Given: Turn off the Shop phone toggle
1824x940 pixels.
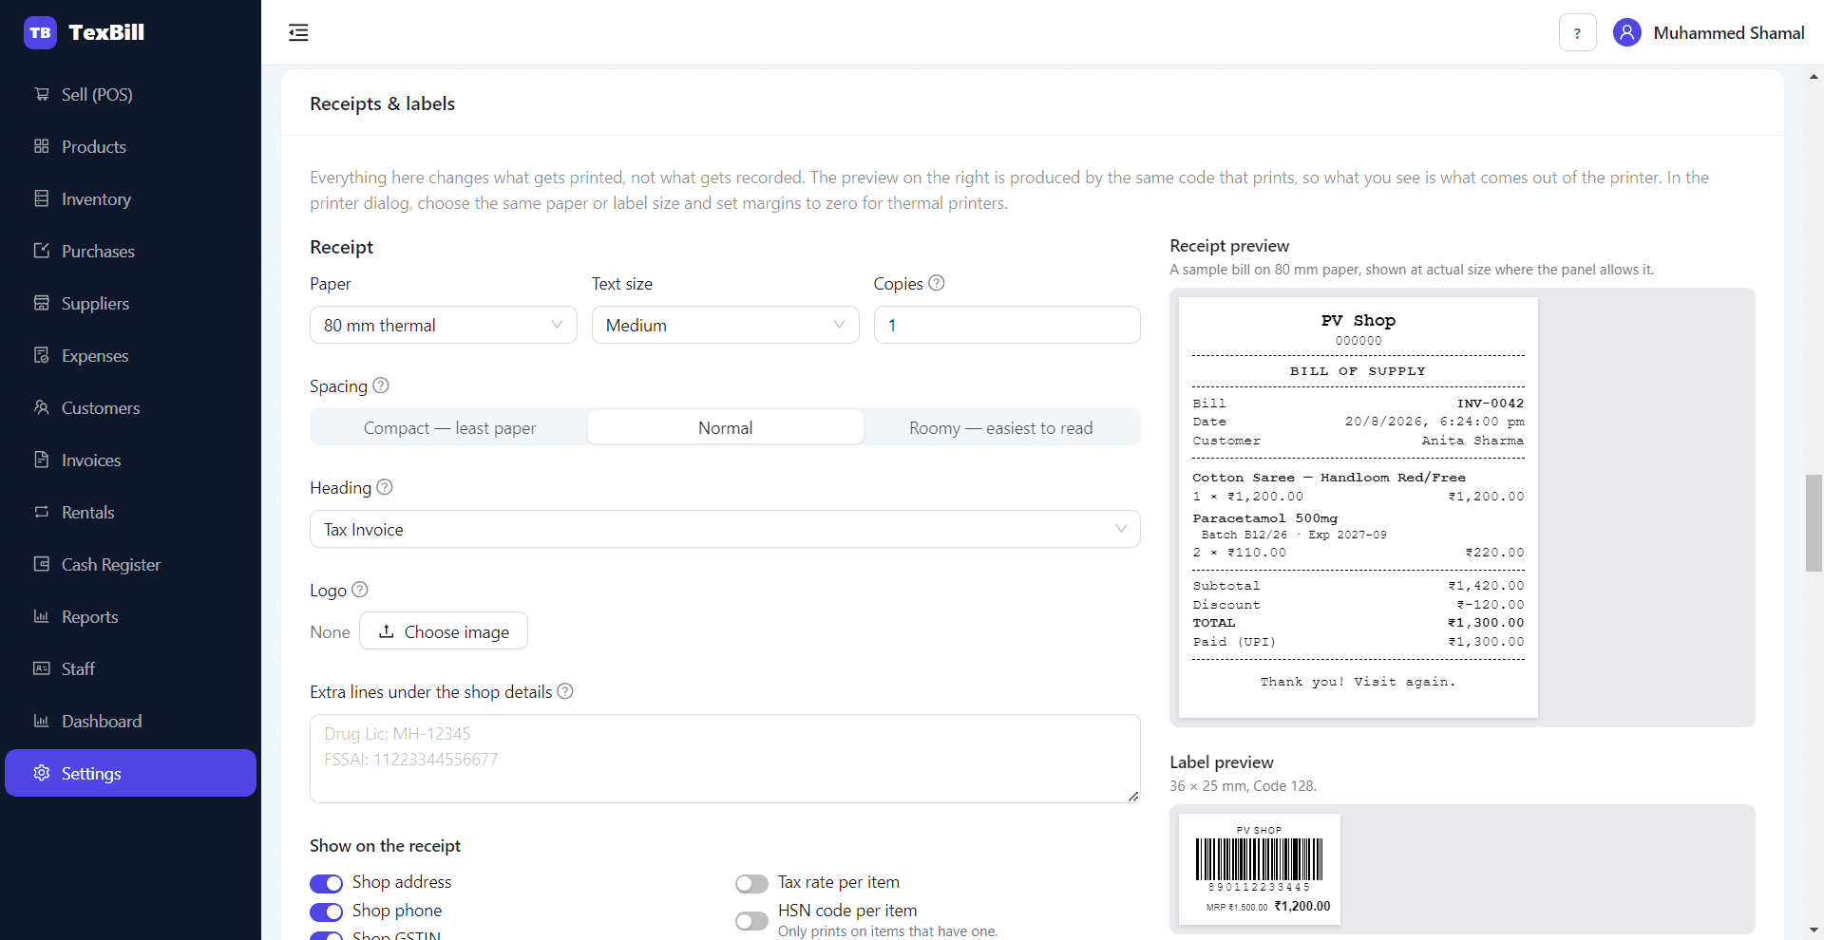Looking at the screenshot, I should pos(326,912).
